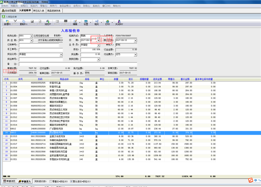Expand the 付运费方 dropdown
Viewport: 261px width, 187px height.
(x=135, y=55)
